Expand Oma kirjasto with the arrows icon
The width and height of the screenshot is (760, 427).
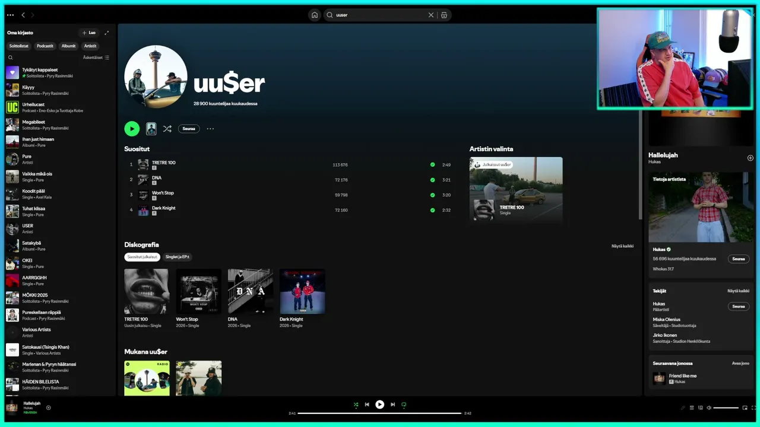(107, 33)
